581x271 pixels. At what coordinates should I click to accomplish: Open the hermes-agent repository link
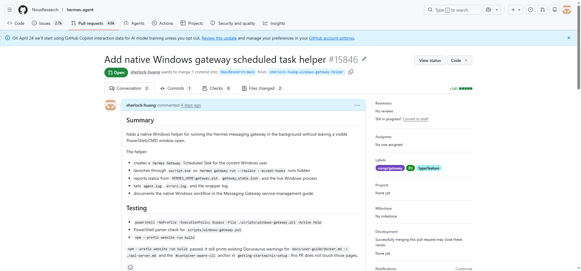click(80, 10)
